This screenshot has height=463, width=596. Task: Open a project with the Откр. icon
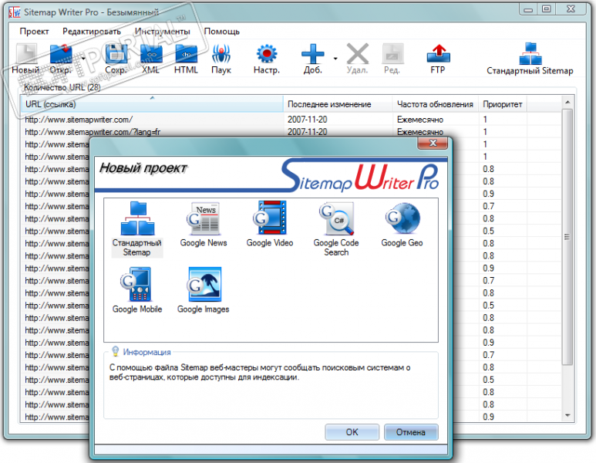click(60, 59)
